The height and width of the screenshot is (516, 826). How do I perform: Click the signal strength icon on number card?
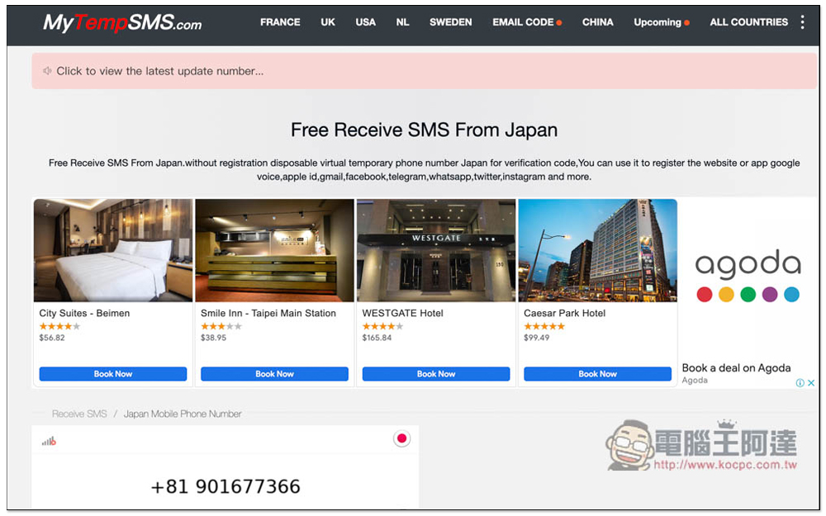[x=49, y=441]
